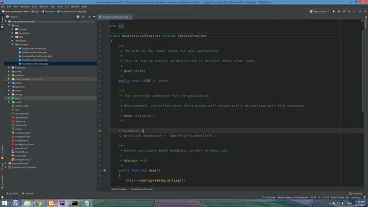
Task: Expand the node_modules folder
Action: (x=9, y=79)
